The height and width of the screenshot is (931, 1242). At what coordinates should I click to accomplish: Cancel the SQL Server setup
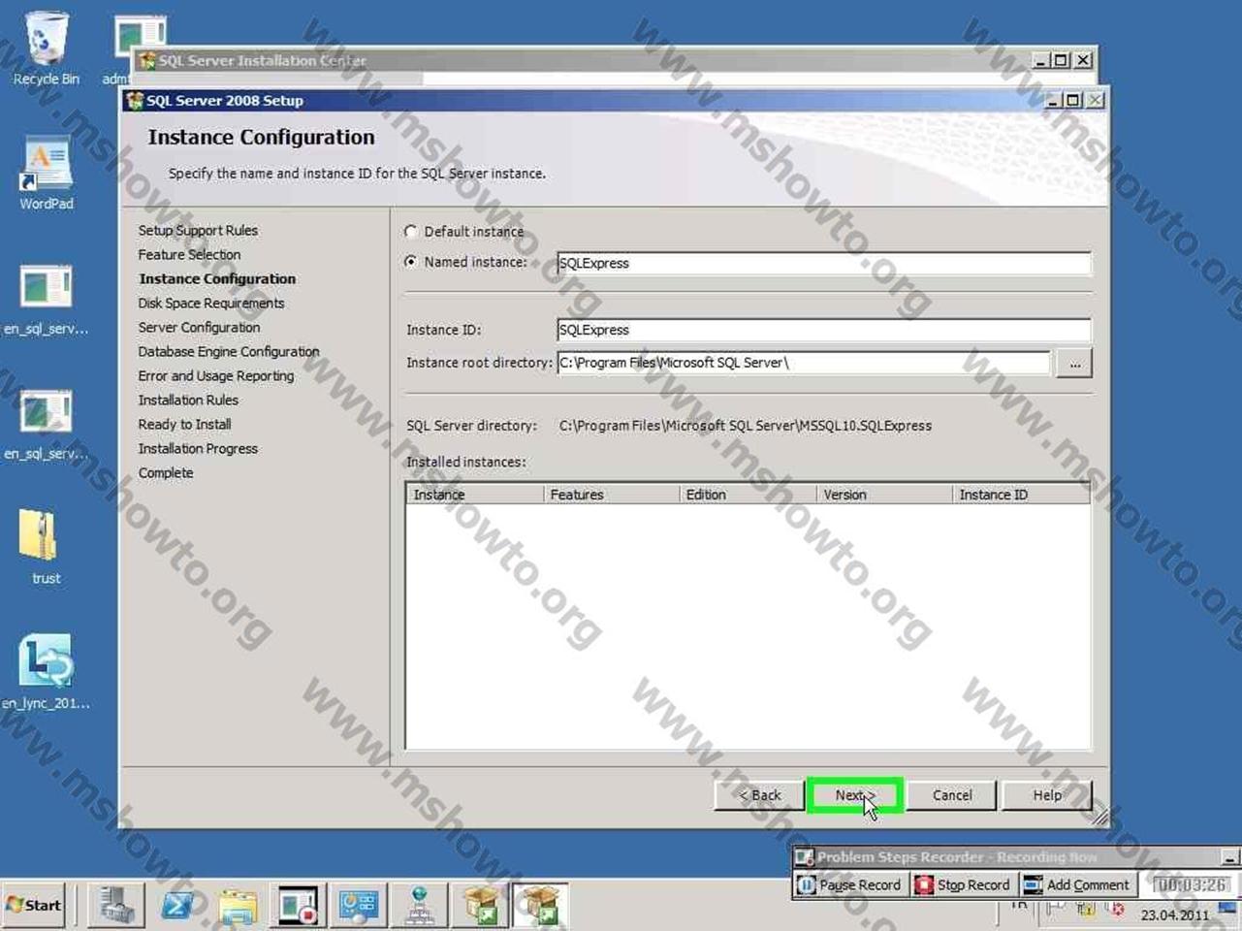tap(952, 795)
